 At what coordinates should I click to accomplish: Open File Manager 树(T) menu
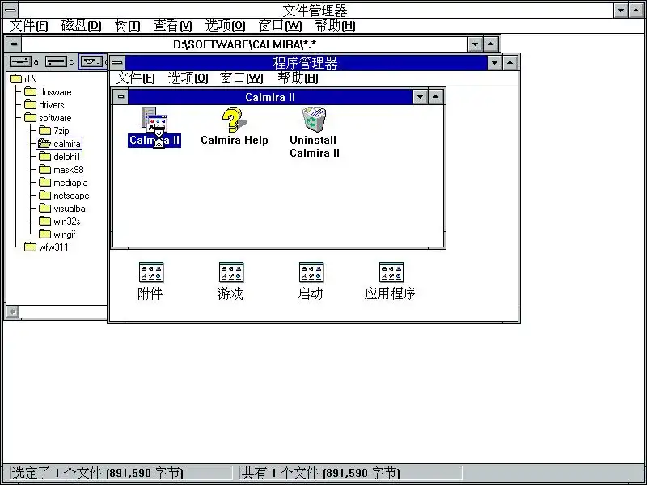(x=127, y=26)
